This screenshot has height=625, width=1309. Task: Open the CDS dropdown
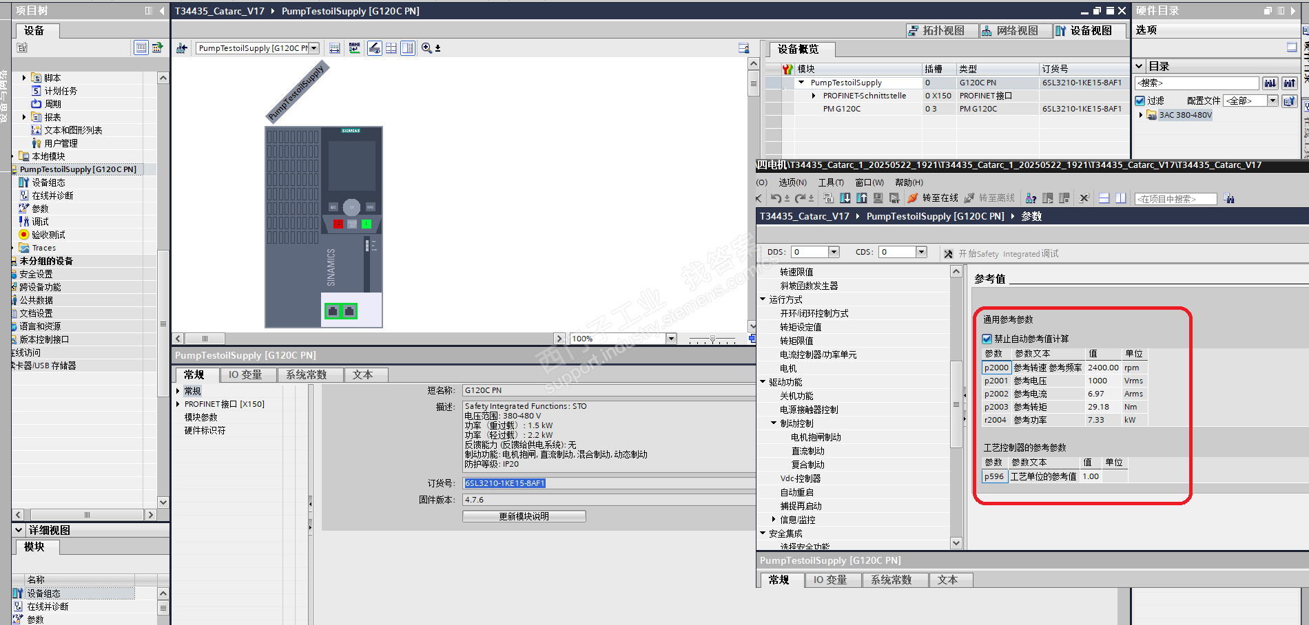tap(921, 252)
